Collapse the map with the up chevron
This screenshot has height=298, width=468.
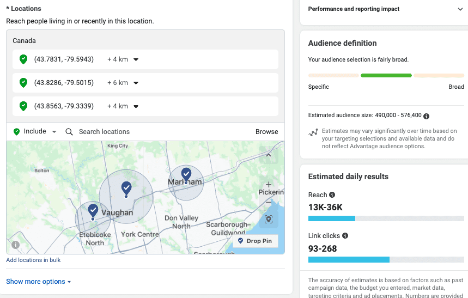[x=269, y=155]
